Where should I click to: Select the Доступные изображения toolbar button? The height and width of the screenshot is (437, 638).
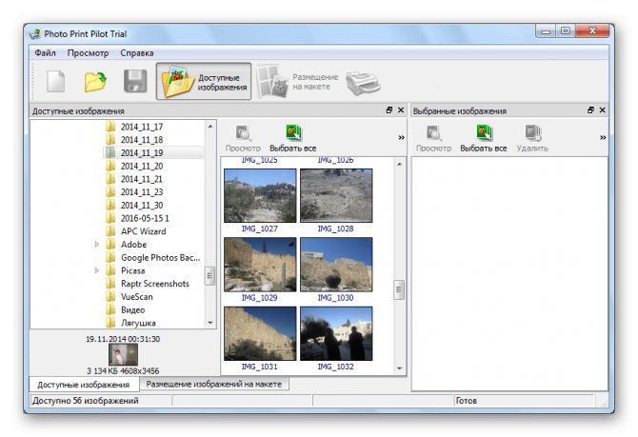click(205, 82)
